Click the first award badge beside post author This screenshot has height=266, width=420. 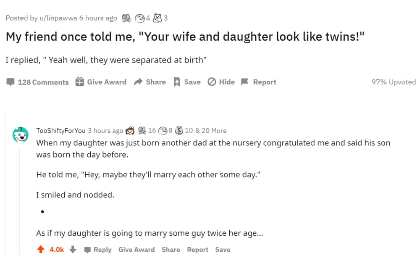click(x=126, y=18)
